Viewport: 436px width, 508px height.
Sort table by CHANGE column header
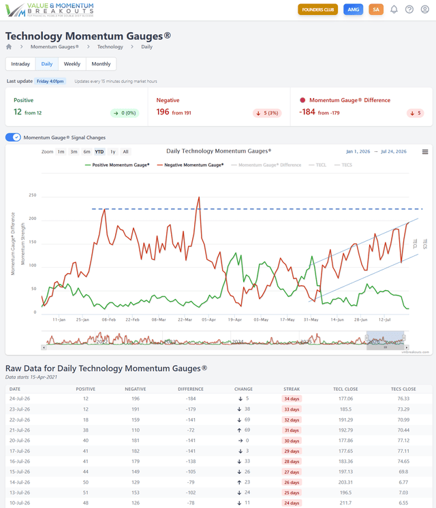[x=243, y=389]
